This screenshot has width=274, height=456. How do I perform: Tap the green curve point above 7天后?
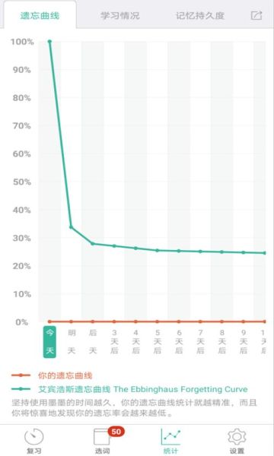click(x=200, y=252)
